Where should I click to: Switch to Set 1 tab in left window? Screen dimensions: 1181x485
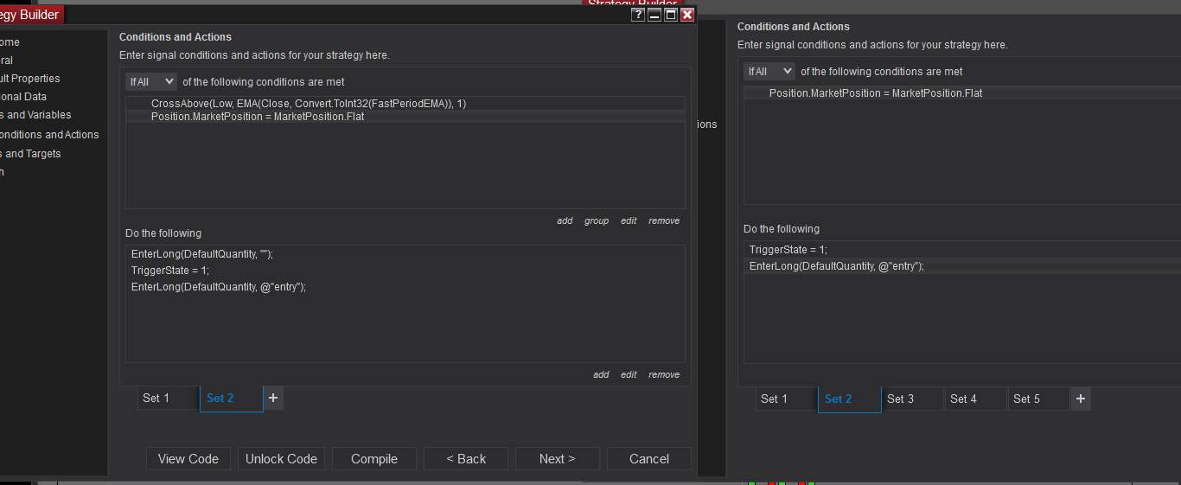pyautogui.click(x=168, y=399)
